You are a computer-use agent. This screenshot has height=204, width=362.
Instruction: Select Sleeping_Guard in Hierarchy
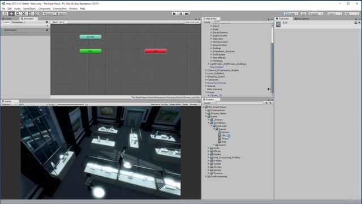216,76
